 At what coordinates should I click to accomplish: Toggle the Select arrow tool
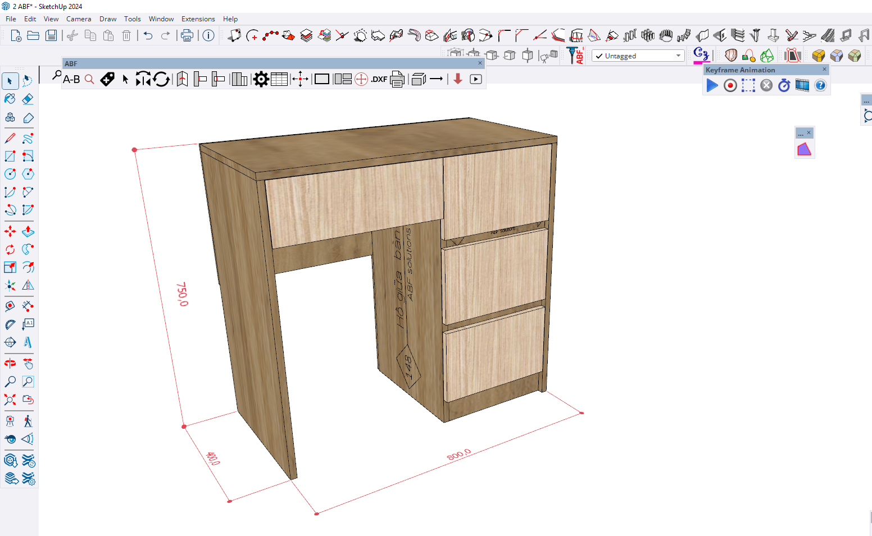pyautogui.click(x=10, y=81)
